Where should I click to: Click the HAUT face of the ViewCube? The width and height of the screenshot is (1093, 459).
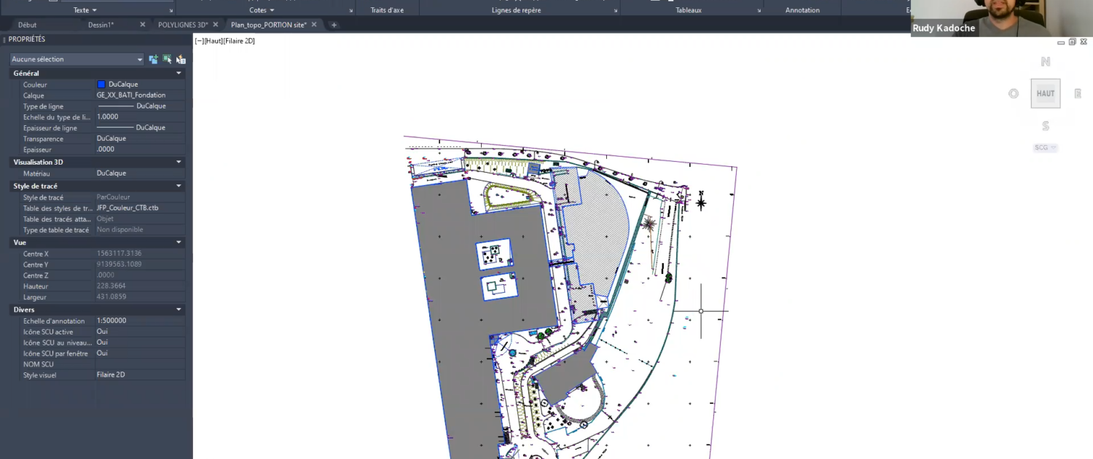1046,93
